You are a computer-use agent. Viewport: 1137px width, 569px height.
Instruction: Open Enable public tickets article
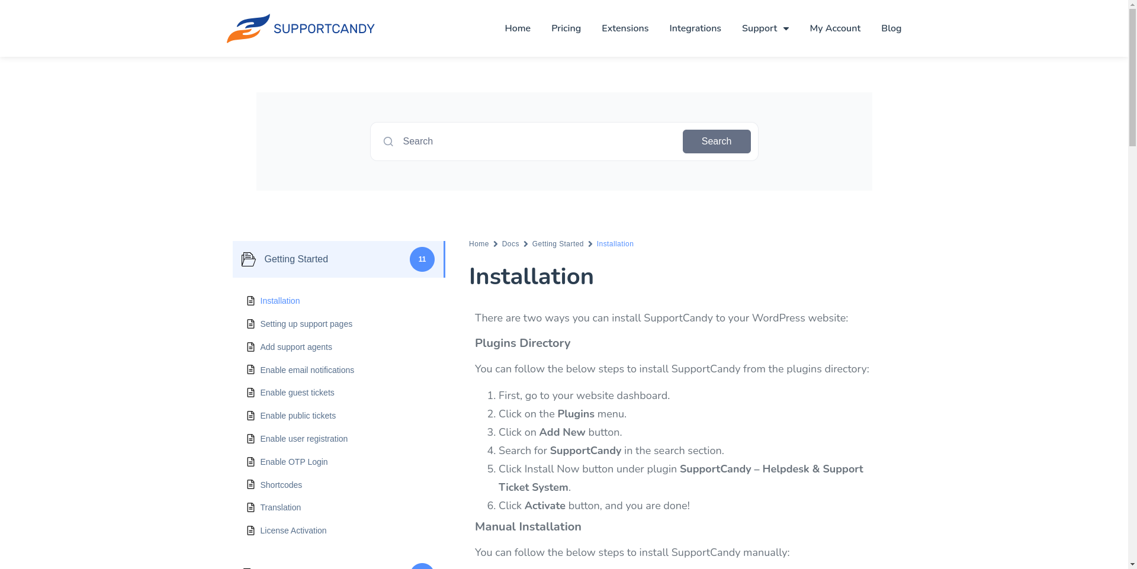click(x=298, y=416)
